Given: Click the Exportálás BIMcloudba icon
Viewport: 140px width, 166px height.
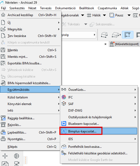Looking at the screenshot, I should pos(3,63).
